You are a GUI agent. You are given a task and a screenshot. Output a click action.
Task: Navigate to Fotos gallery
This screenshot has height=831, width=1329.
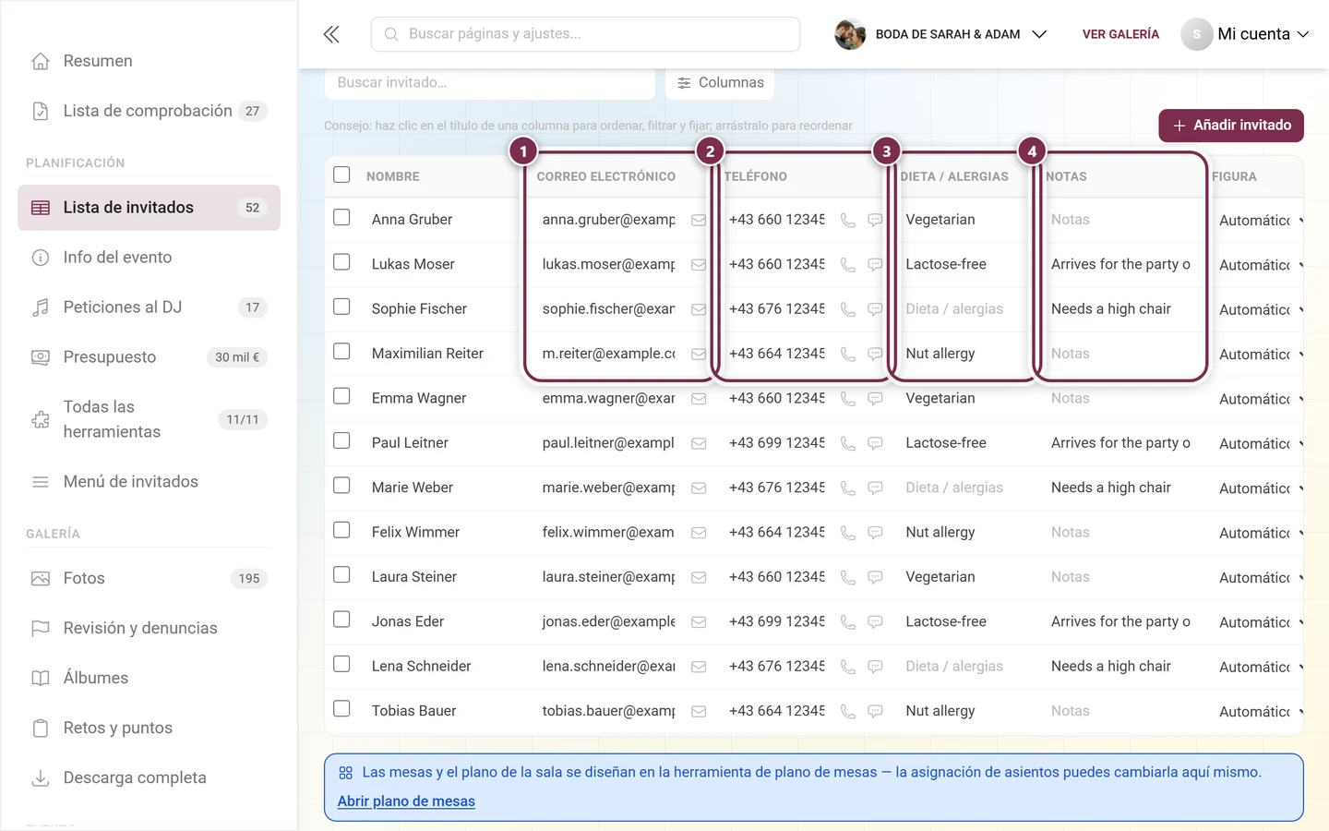149,578
